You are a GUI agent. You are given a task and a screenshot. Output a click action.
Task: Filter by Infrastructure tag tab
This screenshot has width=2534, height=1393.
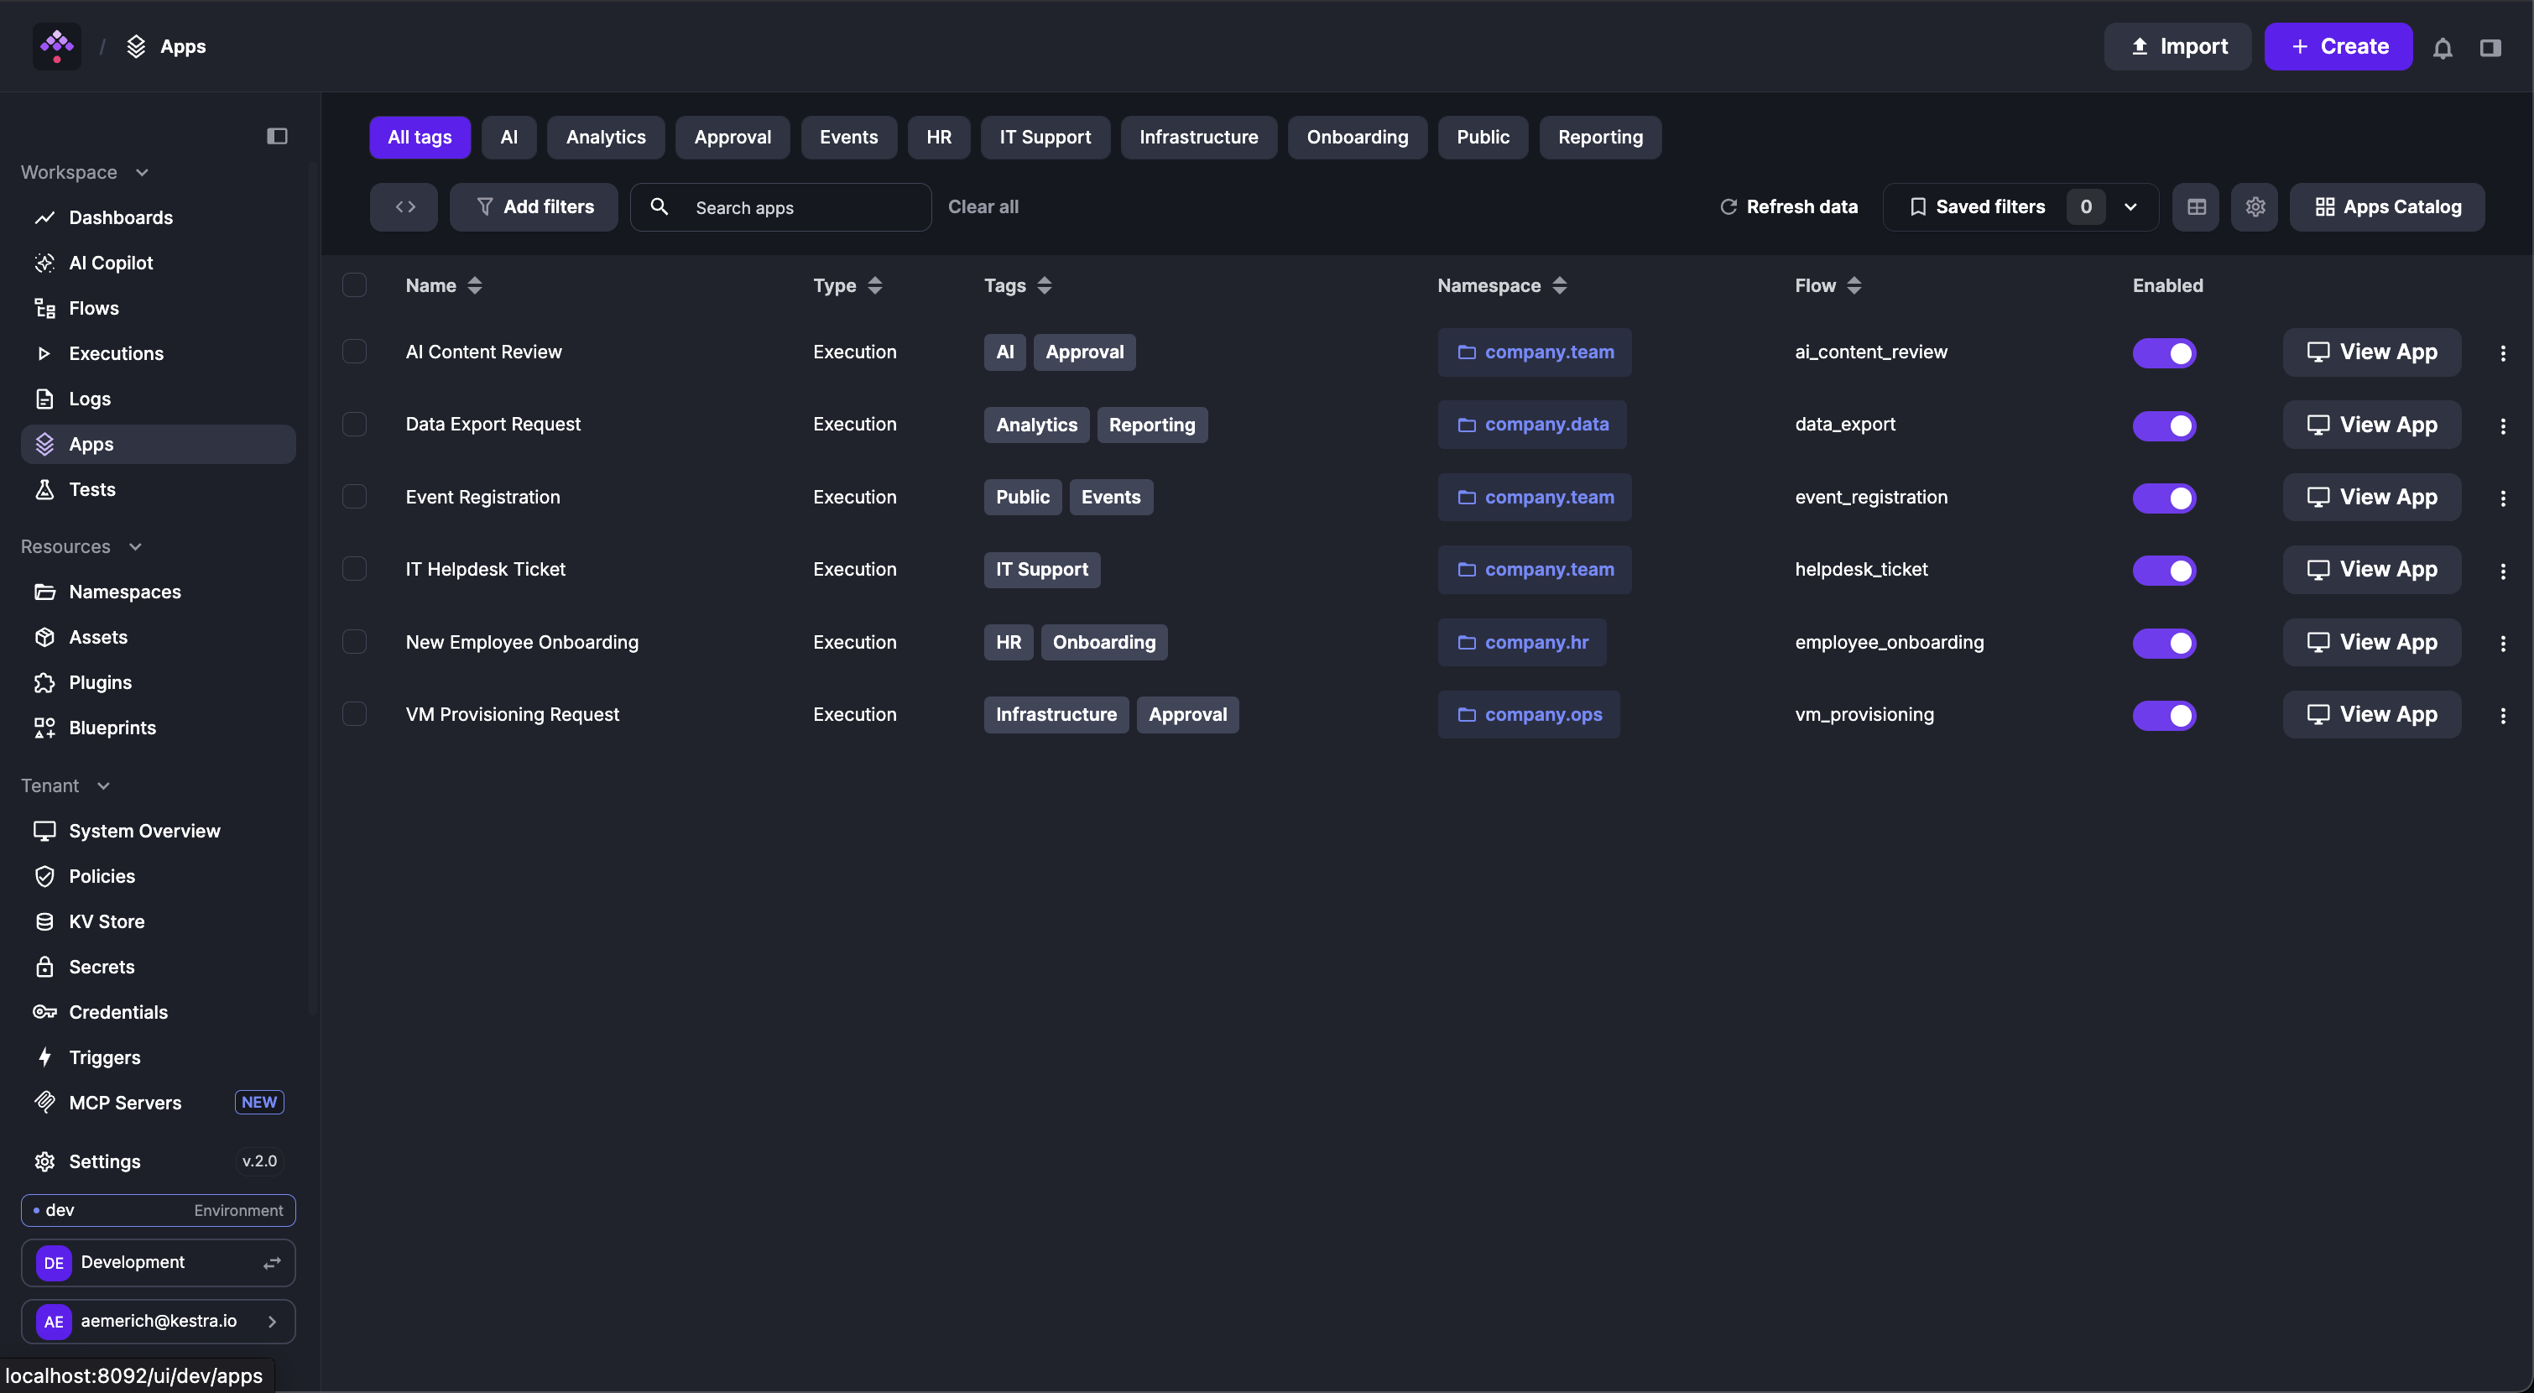coord(1199,137)
